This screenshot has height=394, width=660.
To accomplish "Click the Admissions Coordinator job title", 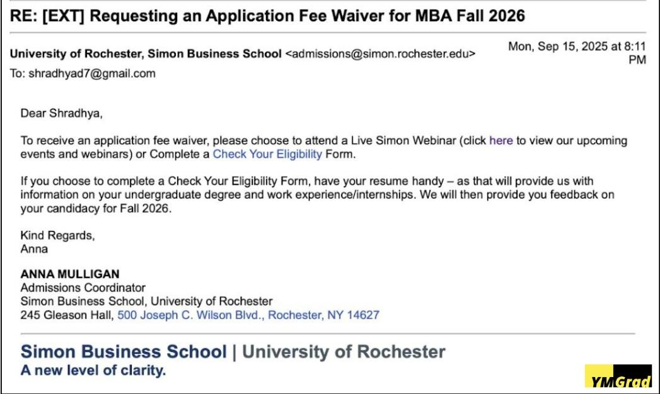I will [83, 288].
